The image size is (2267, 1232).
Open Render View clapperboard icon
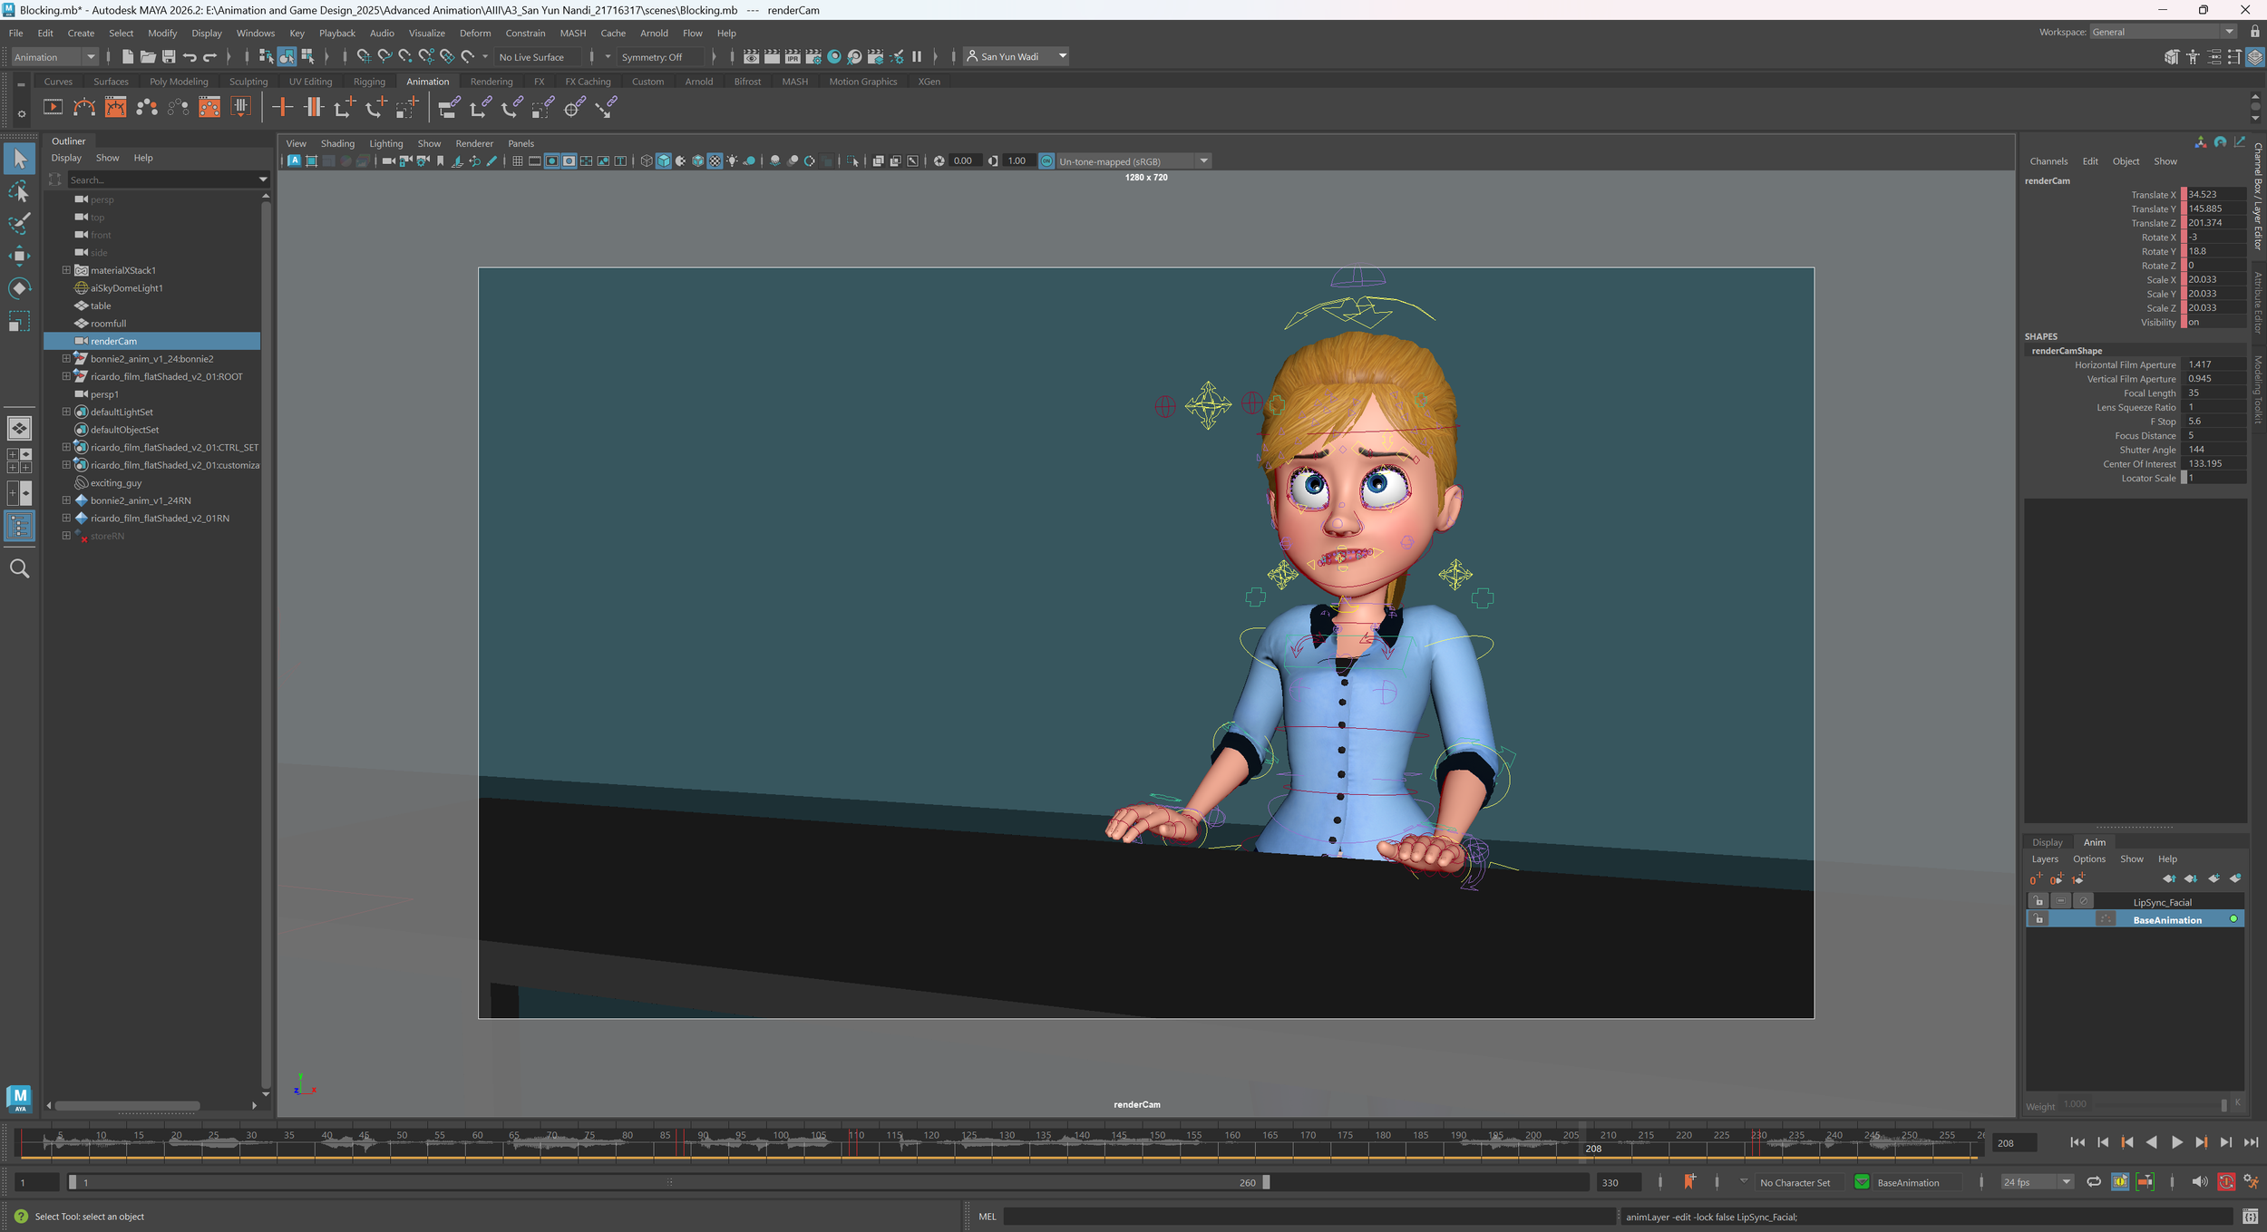click(x=752, y=57)
